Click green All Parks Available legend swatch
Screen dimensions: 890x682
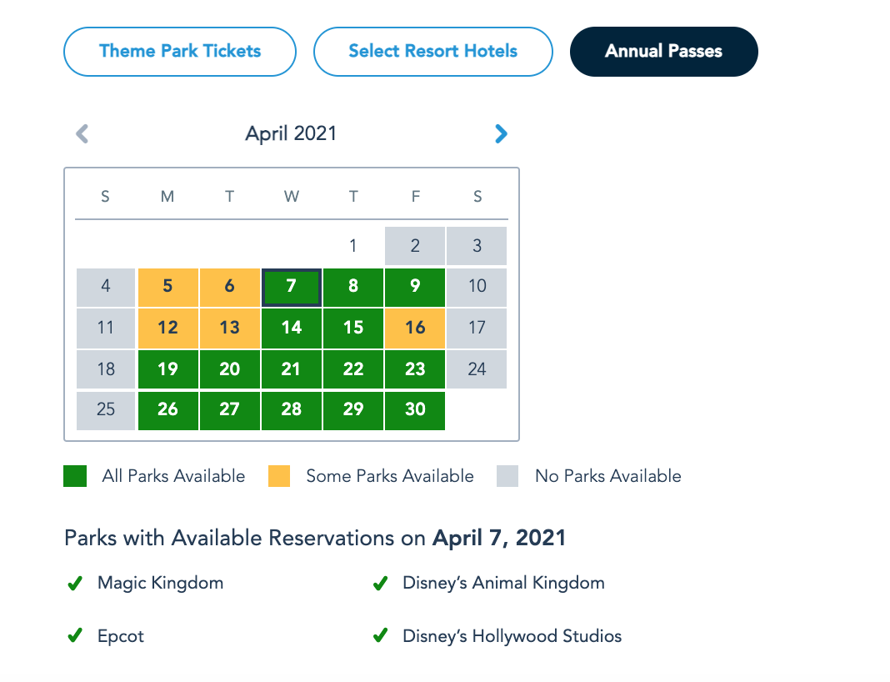click(x=75, y=476)
